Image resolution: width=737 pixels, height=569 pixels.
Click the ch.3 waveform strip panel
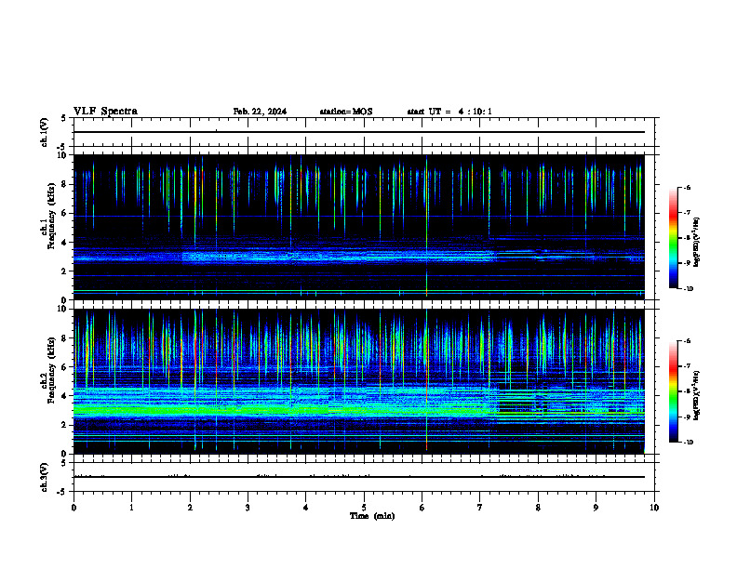[366, 477]
